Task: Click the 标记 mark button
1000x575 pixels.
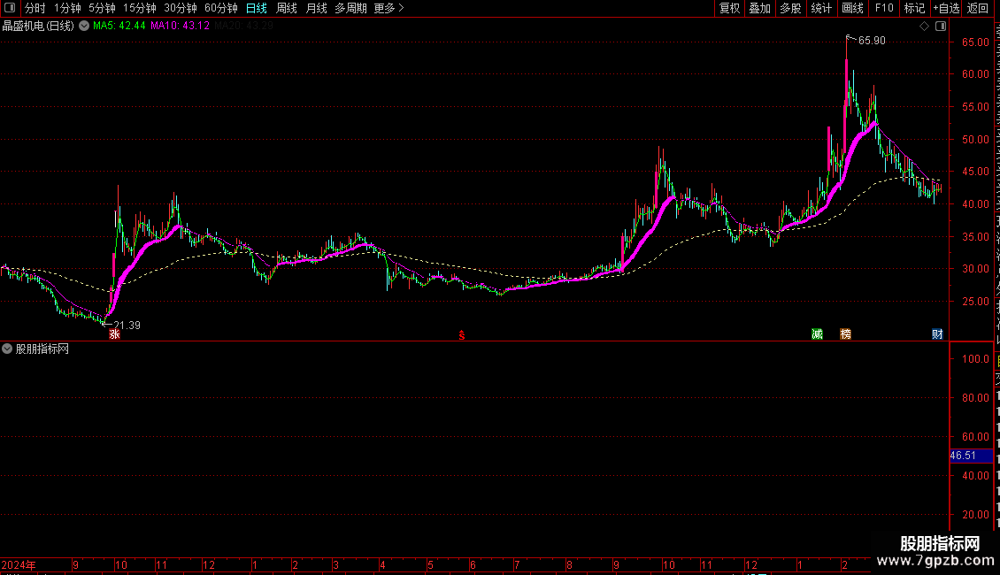Action: coord(914,8)
